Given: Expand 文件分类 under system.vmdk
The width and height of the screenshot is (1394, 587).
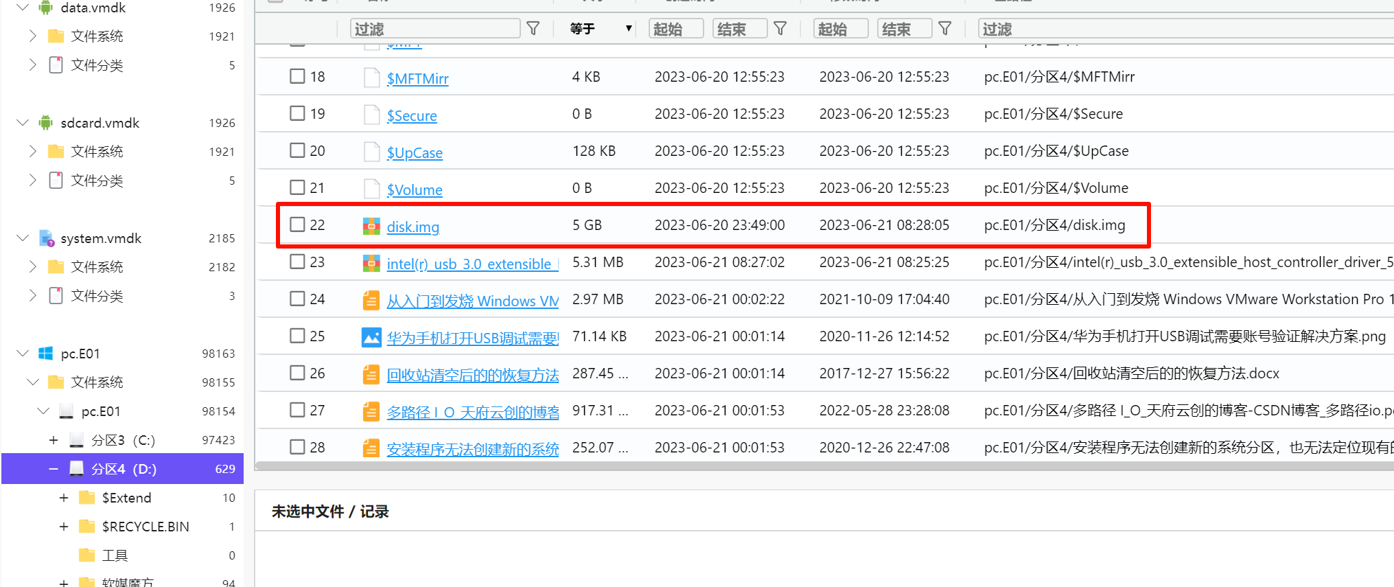Looking at the screenshot, I should coord(32,295).
